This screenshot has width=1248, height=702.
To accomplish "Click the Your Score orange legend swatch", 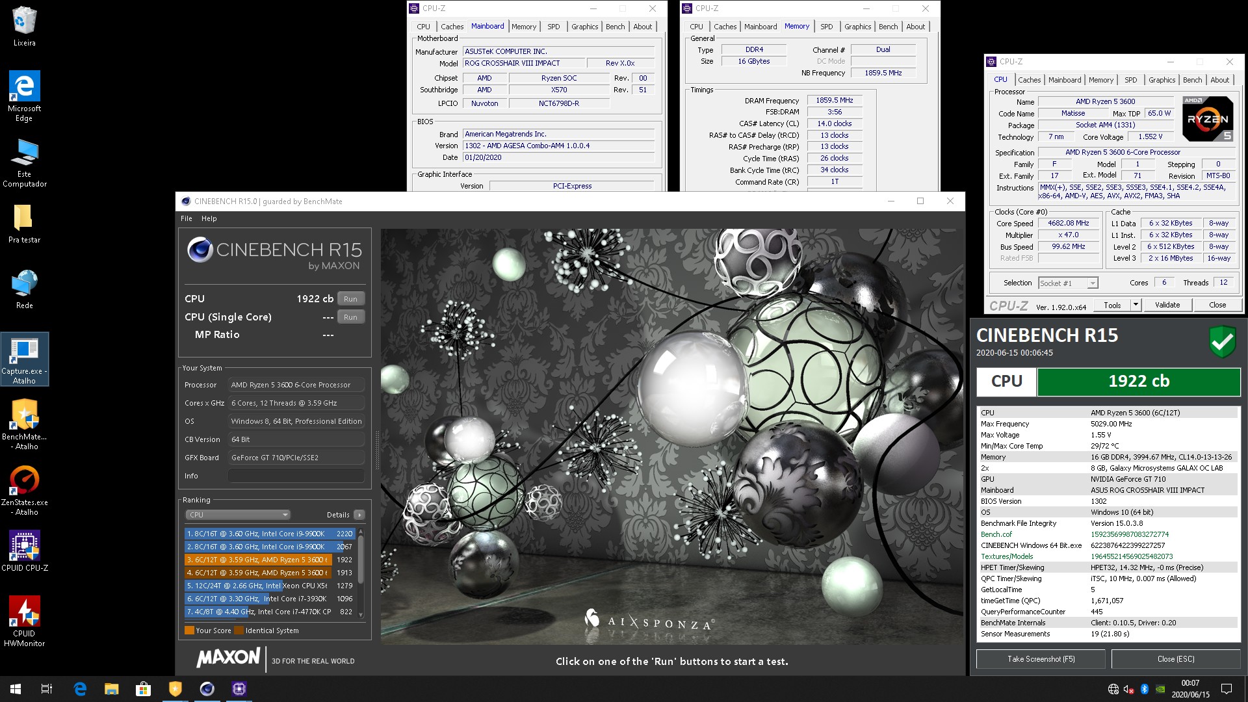I will point(189,630).
